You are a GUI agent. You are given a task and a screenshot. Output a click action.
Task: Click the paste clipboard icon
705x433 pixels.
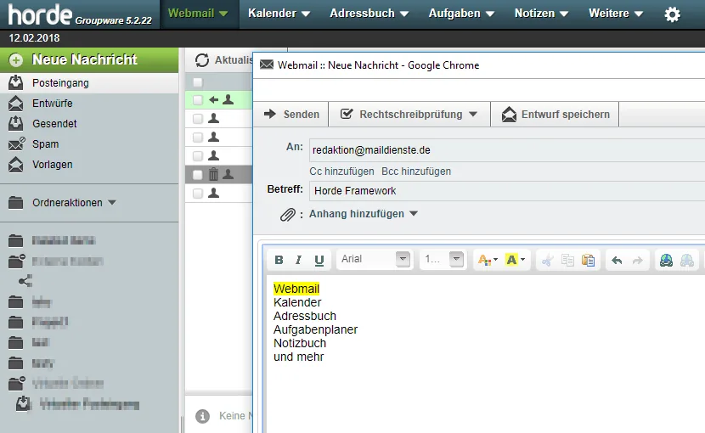[588, 260]
